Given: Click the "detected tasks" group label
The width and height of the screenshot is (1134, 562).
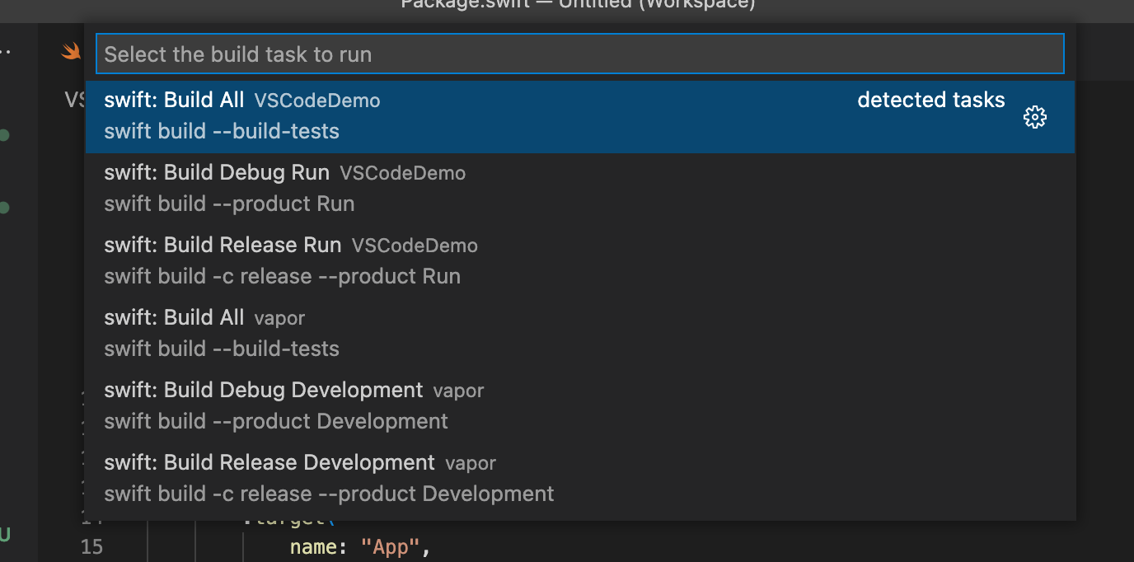Looking at the screenshot, I should tap(931, 101).
